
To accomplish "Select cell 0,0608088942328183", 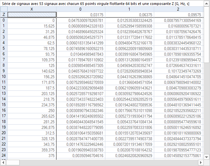I will tap(81, 26).
